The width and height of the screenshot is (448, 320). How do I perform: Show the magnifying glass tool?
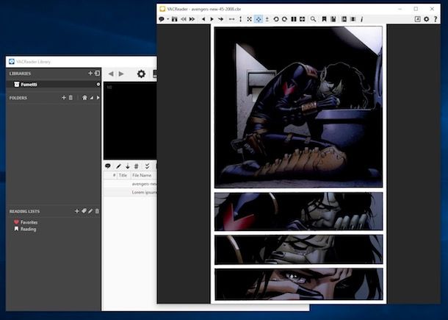click(313, 19)
